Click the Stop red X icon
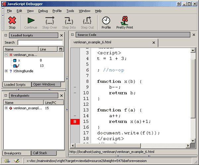199x165 pixels. (12, 20)
